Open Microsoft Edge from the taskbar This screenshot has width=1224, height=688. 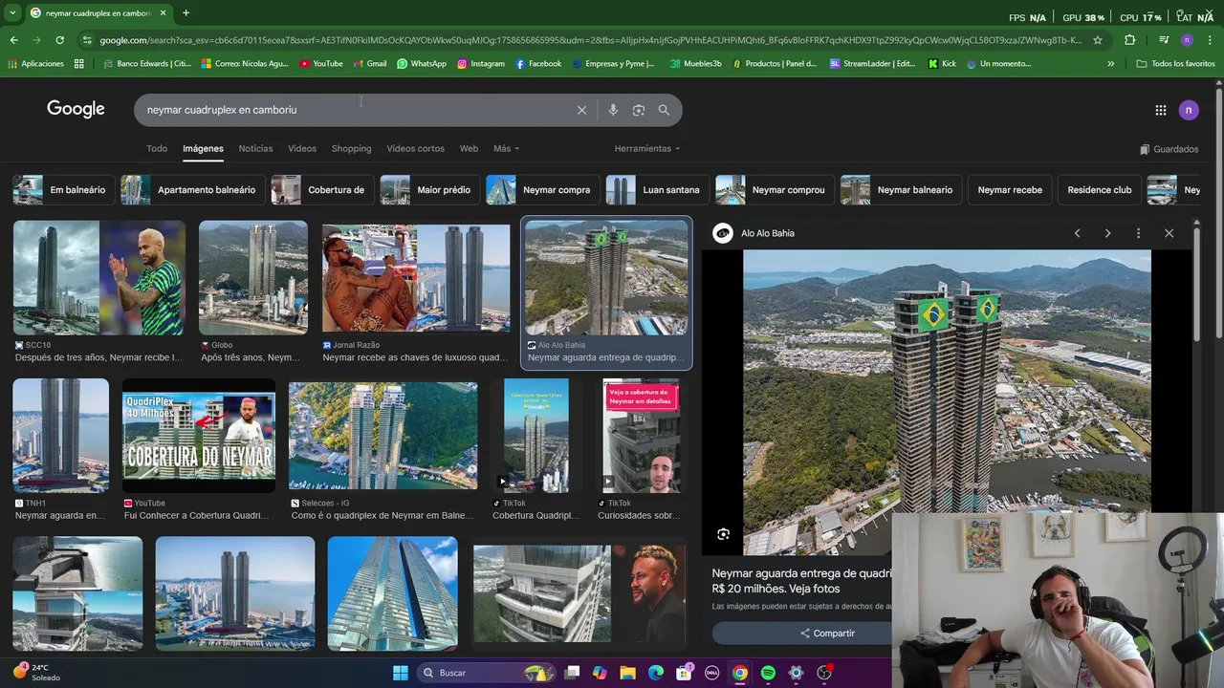(655, 673)
